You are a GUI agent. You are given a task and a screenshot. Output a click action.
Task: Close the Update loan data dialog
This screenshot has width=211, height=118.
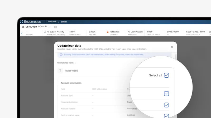coord(172,47)
